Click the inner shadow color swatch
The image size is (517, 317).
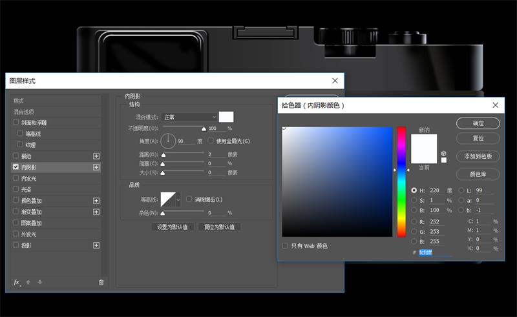(226, 117)
